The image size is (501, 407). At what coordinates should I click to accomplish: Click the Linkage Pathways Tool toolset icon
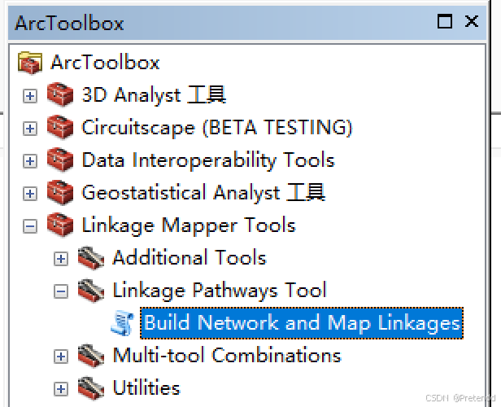point(91,291)
